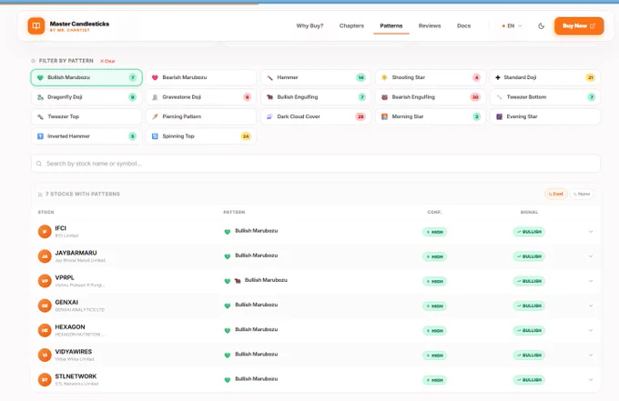Toggle the Bearish Engulfing filter chip
Image resolution: width=619 pixels, height=401 pixels.
click(431, 97)
